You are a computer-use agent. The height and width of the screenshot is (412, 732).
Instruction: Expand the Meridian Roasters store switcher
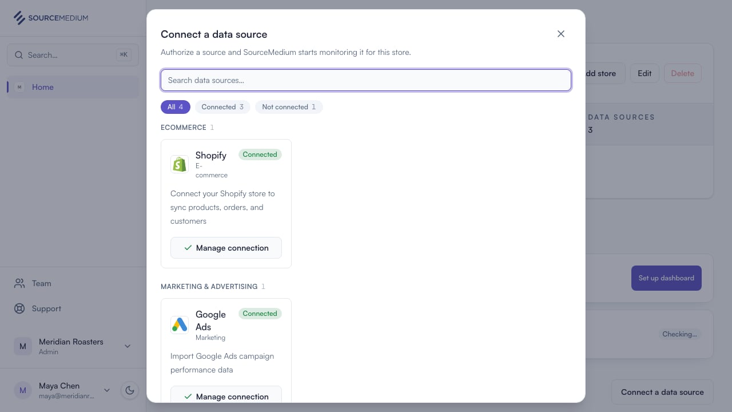(73, 346)
